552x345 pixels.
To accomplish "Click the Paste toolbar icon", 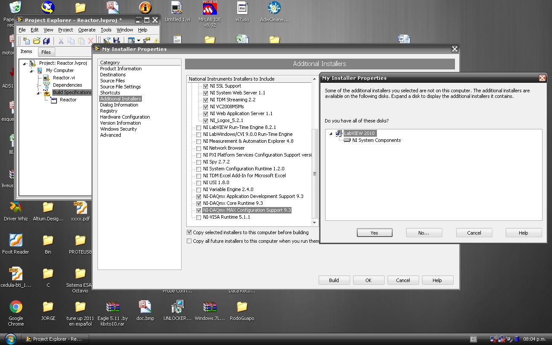I will coord(81,41).
